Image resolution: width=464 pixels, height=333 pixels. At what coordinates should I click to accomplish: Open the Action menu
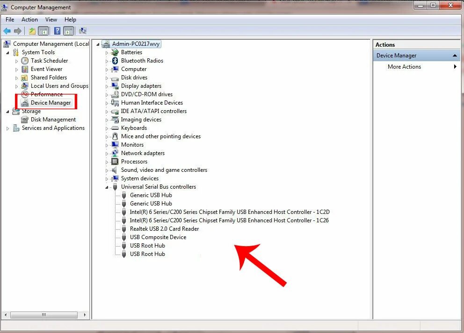coord(29,20)
